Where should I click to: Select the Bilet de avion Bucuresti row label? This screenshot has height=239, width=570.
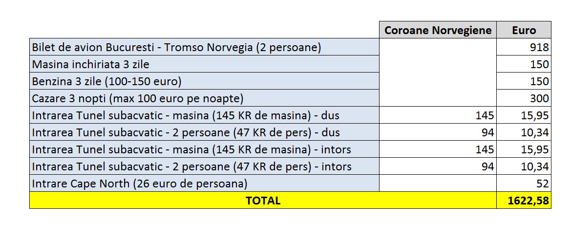(204, 47)
